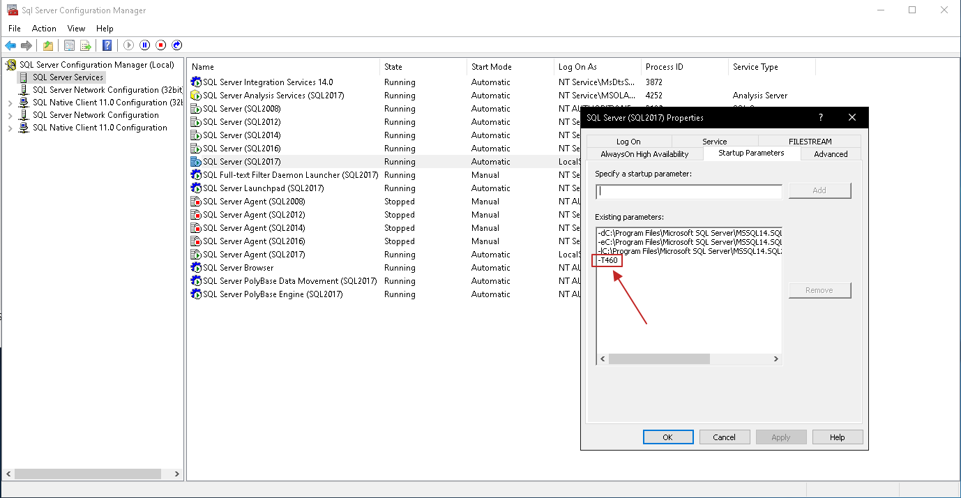Select the SQL Server Analysis Services icon

(196, 96)
